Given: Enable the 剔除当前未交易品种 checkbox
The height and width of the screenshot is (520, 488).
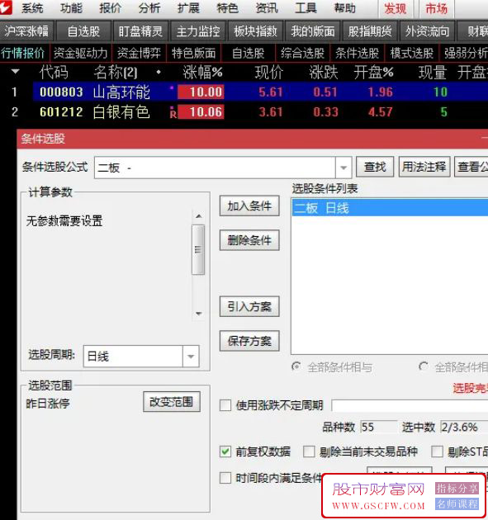Looking at the screenshot, I should (309, 451).
